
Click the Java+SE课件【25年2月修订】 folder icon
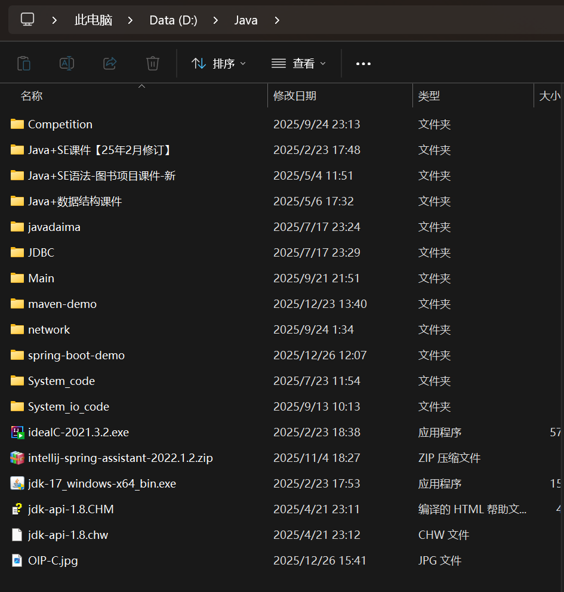(x=17, y=150)
